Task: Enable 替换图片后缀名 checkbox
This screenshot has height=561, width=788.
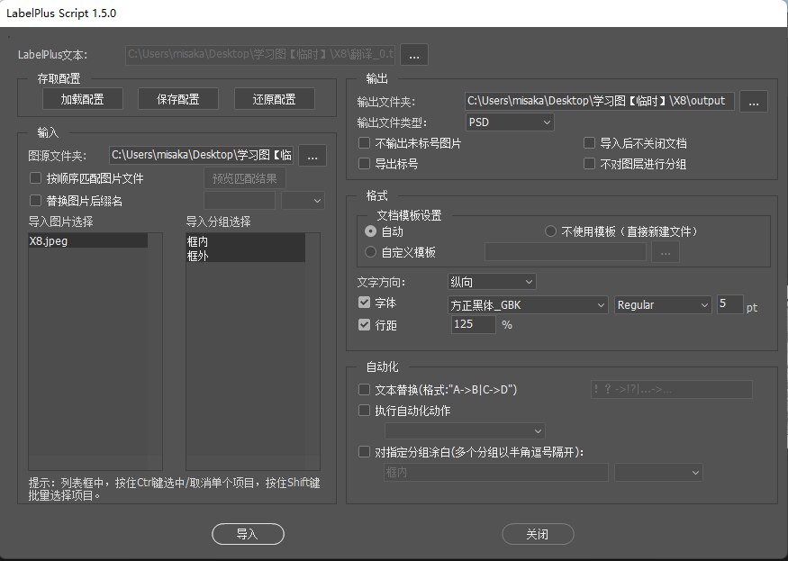Action: pos(35,201)
